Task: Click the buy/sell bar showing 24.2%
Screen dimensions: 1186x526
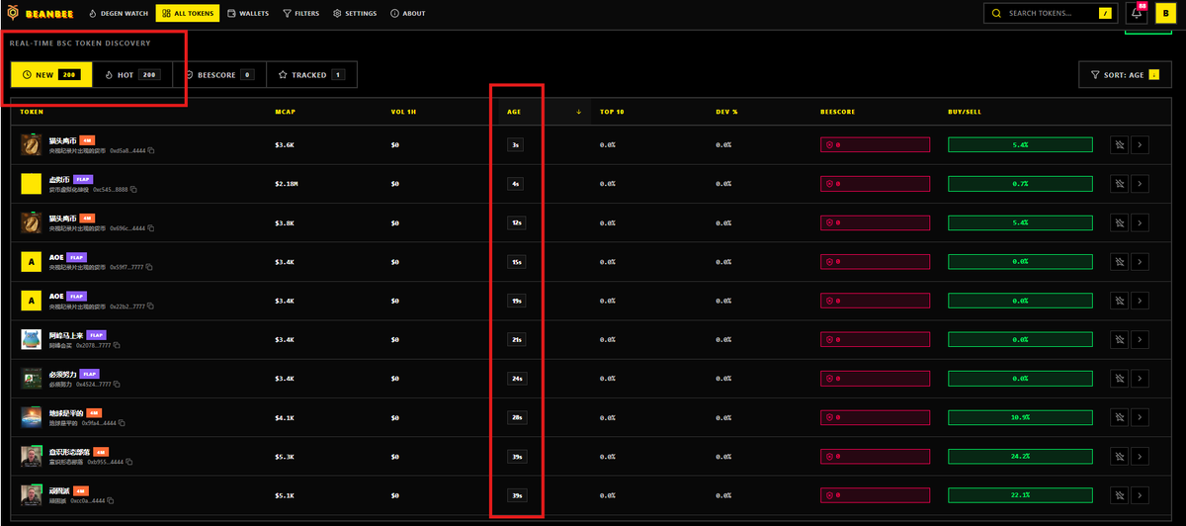Action: pyautogui.click(x=1020, y=456)
